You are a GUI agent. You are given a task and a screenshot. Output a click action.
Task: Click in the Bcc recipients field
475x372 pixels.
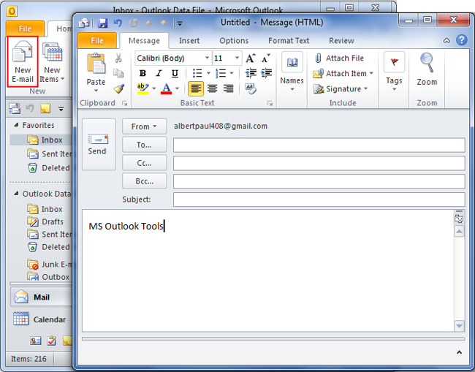319,181
